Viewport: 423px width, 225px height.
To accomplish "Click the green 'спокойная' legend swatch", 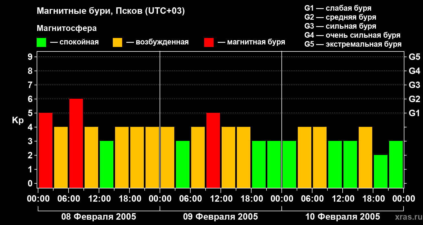I will [41, 42].
